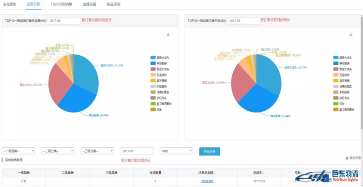This screenshot has width=363, height=187.
Task: Expand the 三级分类 dropdown
Action: [x=97, y=151]
